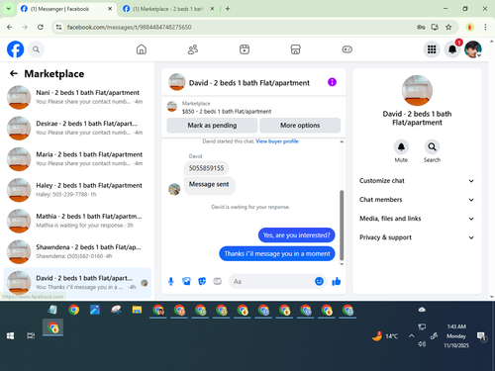
Task: Switch to the Messenger | Facebook tab
Action: 66,9
